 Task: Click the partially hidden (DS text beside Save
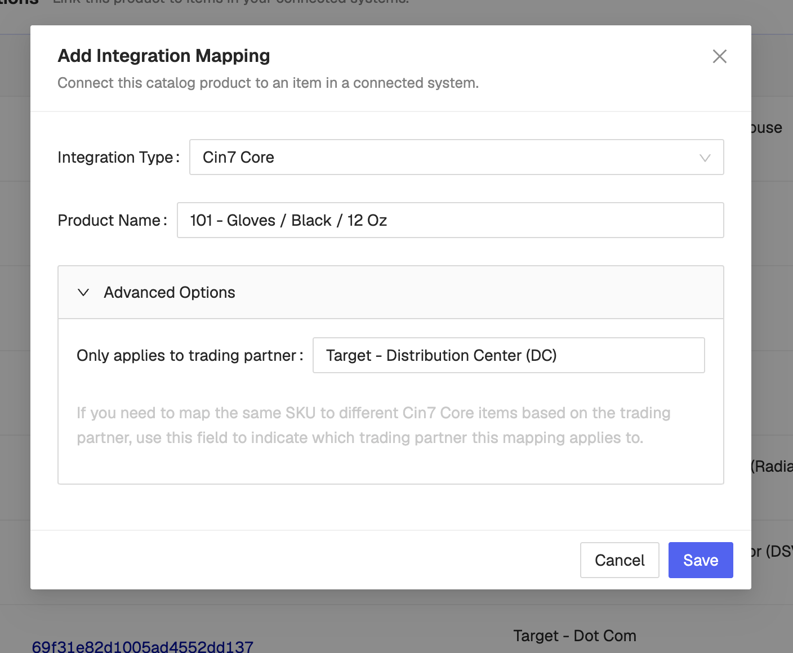pyautogui.click(x=772, y=551)
